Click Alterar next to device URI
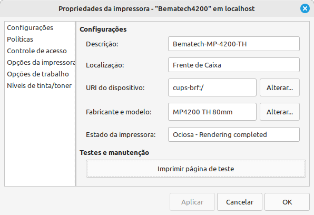Screen dimensions: 314x215 click(280, 87)
